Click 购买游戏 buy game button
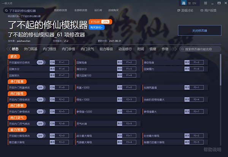 point(97,27)
